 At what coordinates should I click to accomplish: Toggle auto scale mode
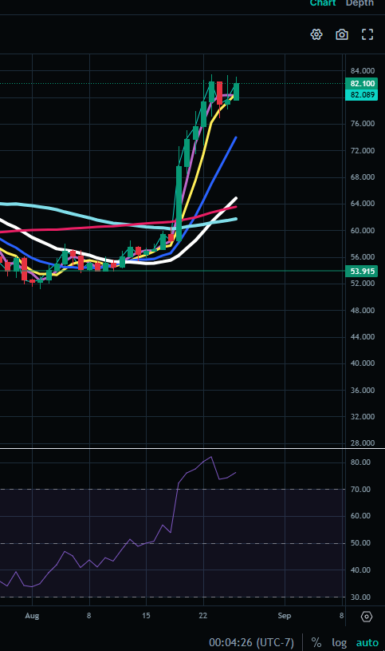coord(367,643)
